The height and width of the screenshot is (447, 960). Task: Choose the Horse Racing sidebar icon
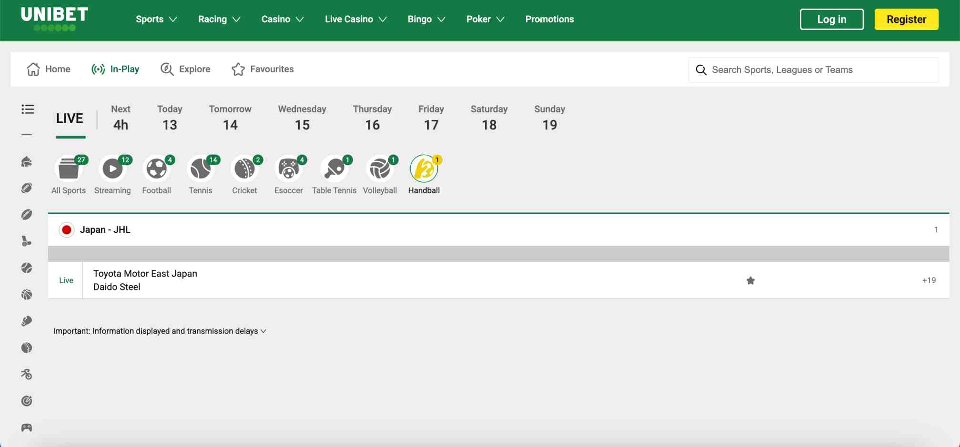(x=27, y=162)
